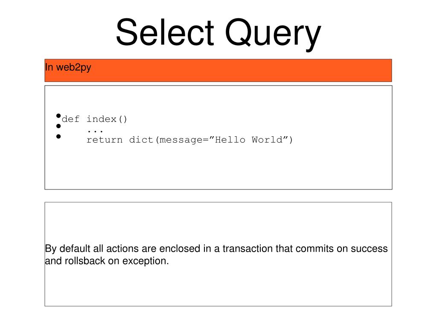
Task: Click the "In web2py" label text
Action: 68,67
